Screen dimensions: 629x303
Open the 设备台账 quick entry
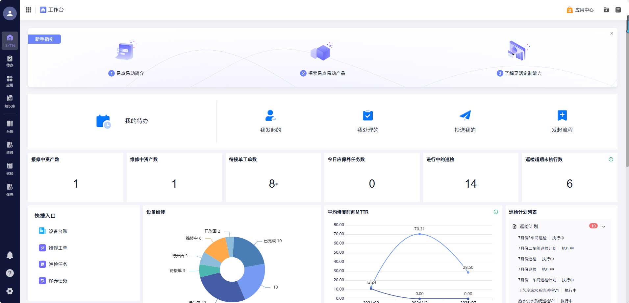[58, 231]
